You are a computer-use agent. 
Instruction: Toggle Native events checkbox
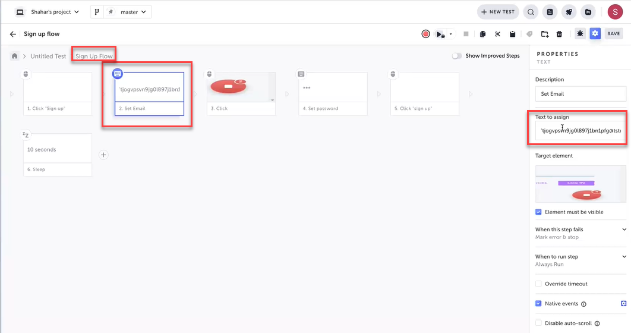(x=538, y=304)
